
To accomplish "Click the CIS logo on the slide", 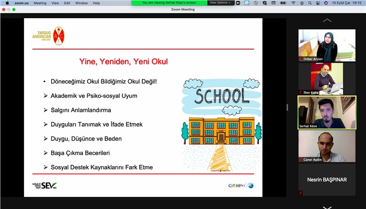I will coord(236,185).
